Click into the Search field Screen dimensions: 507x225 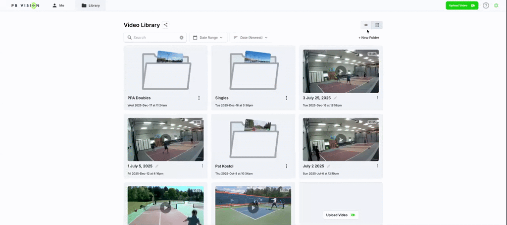coord(155,38)
